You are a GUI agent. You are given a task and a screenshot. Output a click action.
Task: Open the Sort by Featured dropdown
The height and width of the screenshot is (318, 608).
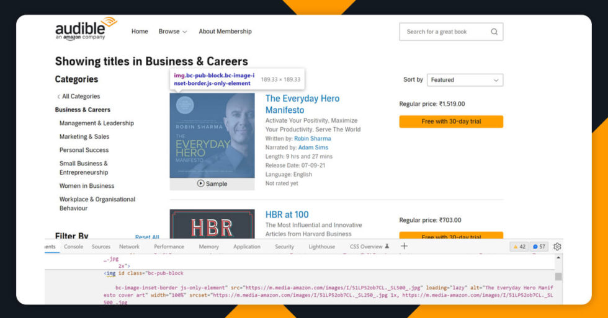[x=465, y=80]
